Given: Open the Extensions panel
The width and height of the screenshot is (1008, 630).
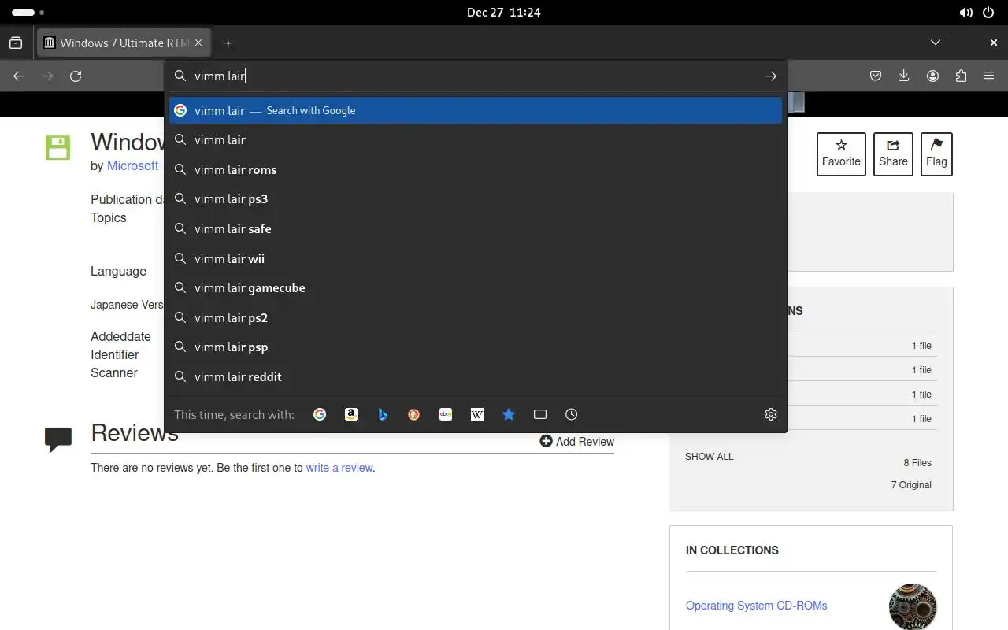Looking at the screenshot, I should (961, 76).
